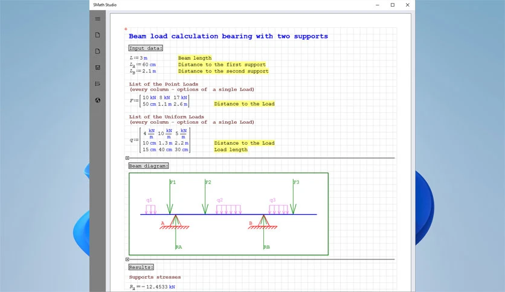
Task: Click the F1 label in the diagram
Action: 173,182
